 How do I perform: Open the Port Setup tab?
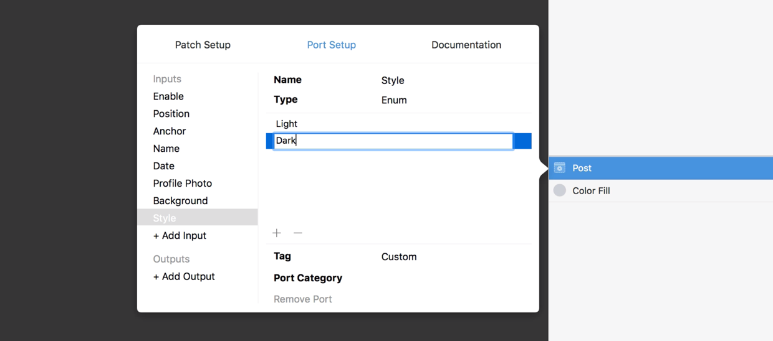click(x=331, y=45)
